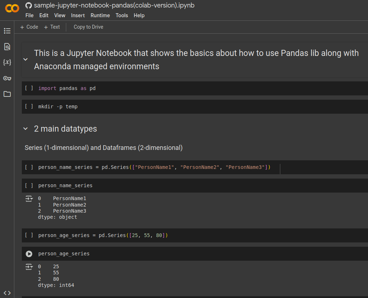Click the 'dtype: int64' output line
368x298 pixels.
pos(56,285)
